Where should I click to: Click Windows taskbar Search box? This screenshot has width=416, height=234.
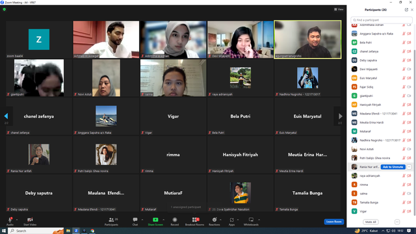click(36, 231)
